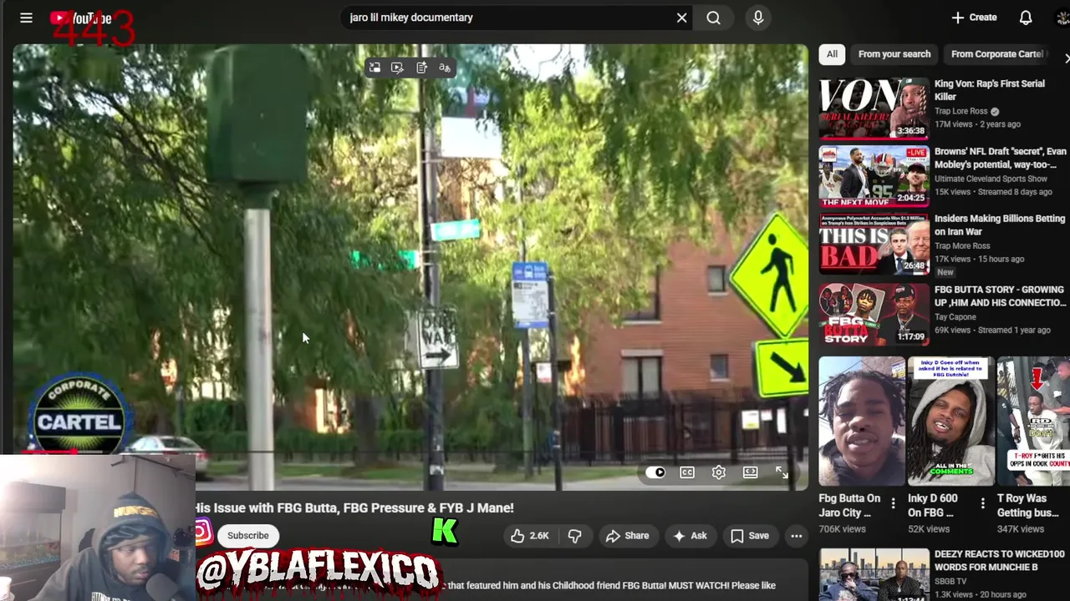
Task: Click picture-in-picture overlay icon on video
Action: point(374,68)
